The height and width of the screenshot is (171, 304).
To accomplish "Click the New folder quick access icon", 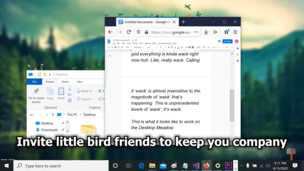I will click(x=45, y=75).
